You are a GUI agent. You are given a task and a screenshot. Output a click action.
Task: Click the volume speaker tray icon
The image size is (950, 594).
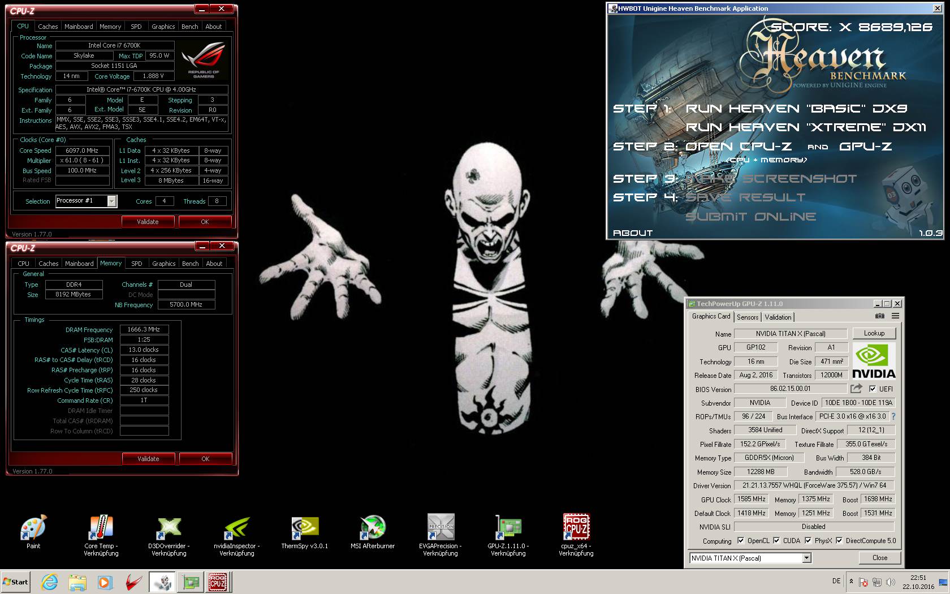(x=891, y=582)
